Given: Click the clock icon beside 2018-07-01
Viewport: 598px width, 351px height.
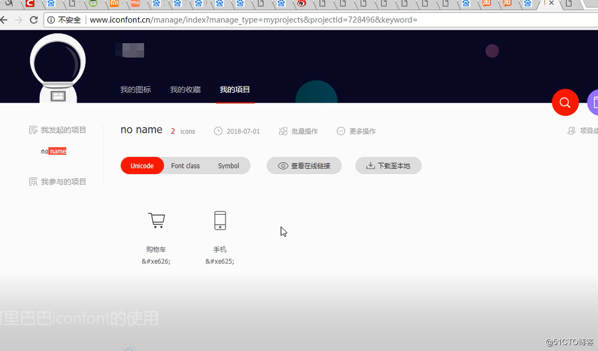Looking at the screenshot, I should 218,131.
